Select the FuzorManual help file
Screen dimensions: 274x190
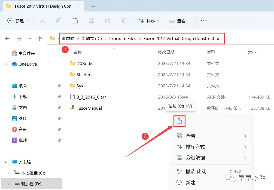point(89,108)
